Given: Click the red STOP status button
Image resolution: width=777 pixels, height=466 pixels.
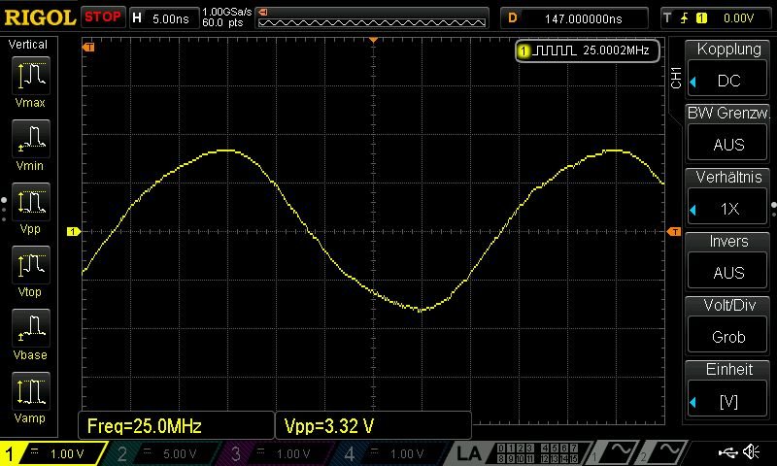Looking at the screenshot, I should click(103, 17).
